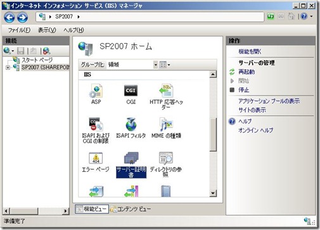Open the ファイル(F) menu
Image resolution: width=320 pixels, height=230 pixels.
[19, 30]
